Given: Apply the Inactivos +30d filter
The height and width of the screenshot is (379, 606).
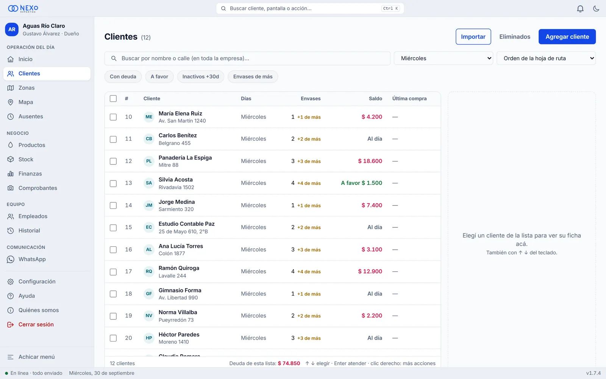Looking at the screenshot, I should (x=201, y=77).
